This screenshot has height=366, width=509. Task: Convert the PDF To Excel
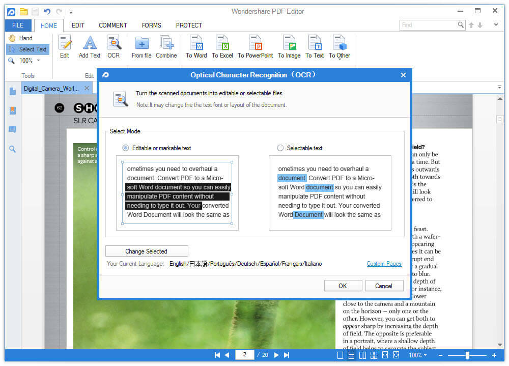pos(222,47)
